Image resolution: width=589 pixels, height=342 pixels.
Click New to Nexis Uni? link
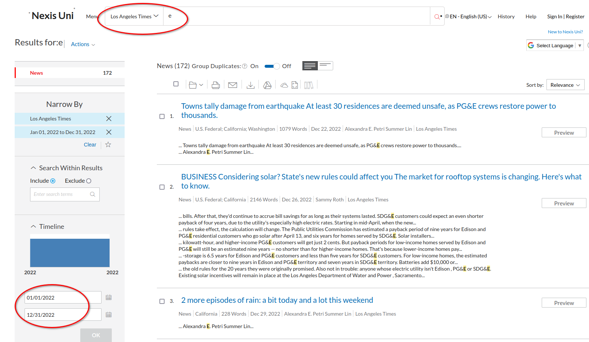coord(565,32)
